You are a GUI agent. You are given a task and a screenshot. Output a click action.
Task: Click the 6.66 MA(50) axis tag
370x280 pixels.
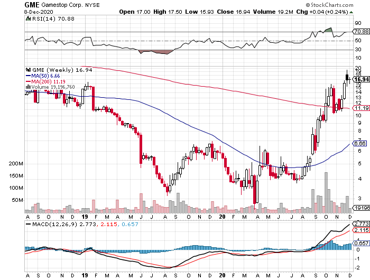(359, 143)
